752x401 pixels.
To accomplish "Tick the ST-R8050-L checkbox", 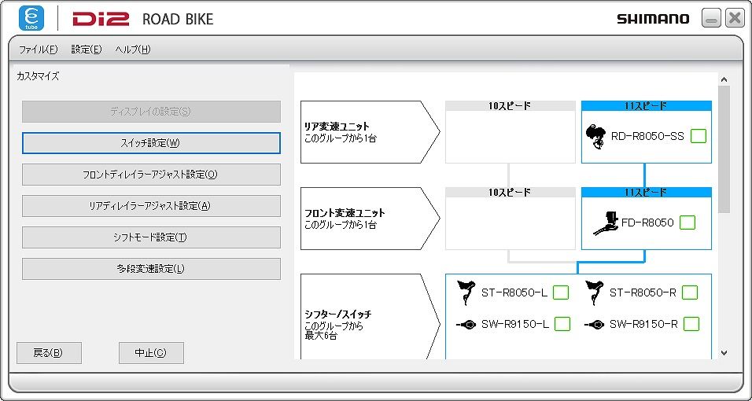I will 561,292.
